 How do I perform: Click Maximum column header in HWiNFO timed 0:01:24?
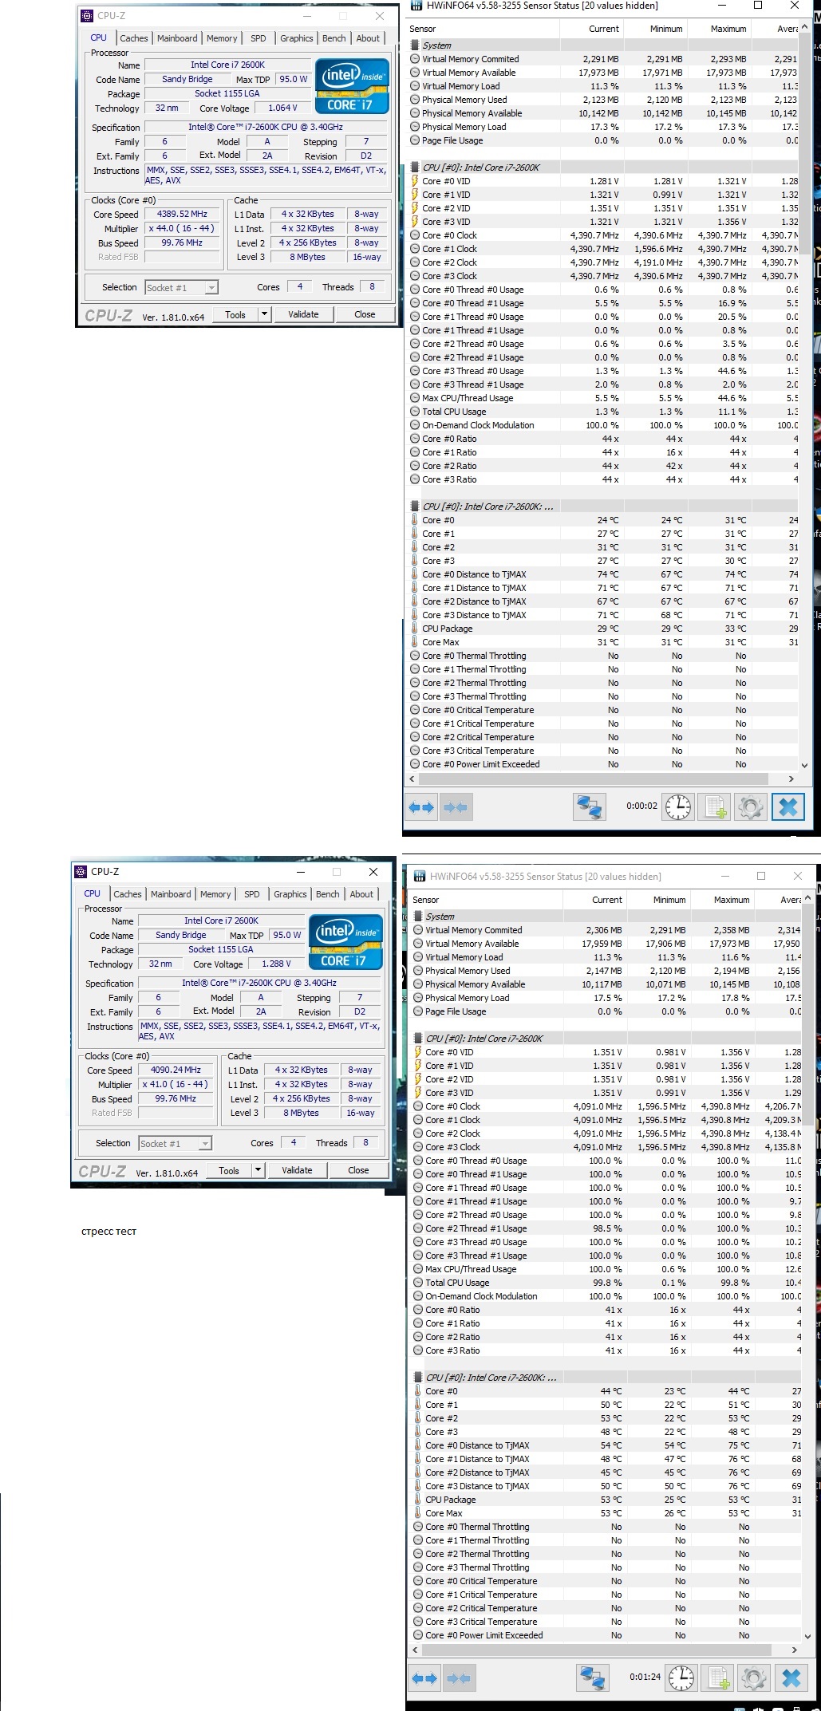pyautogui.click(x=722, y=900)
